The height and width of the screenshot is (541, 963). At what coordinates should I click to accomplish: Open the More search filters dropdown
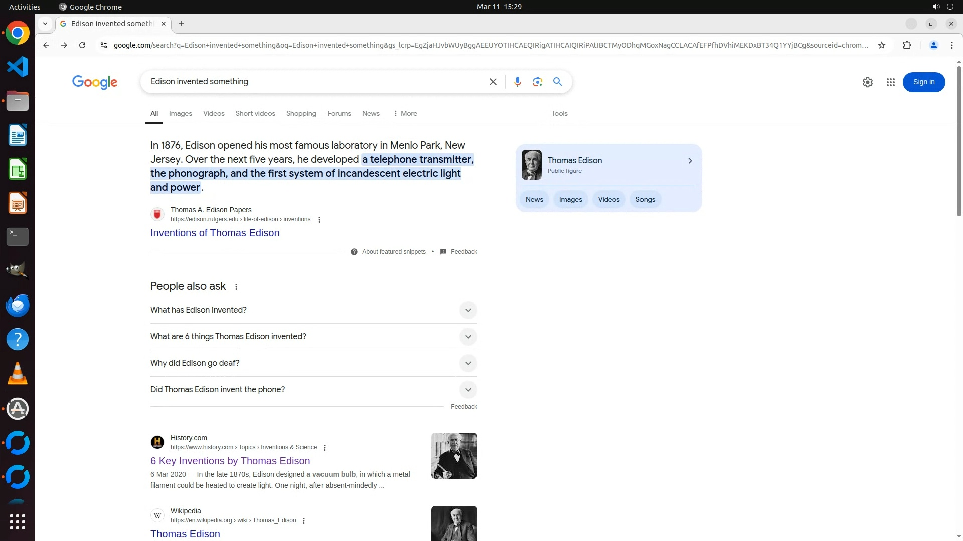405,114
